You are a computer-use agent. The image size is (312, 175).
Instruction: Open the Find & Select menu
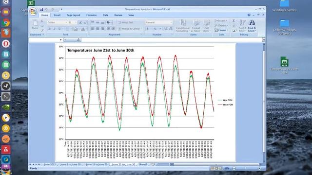[x=252, y=26]
